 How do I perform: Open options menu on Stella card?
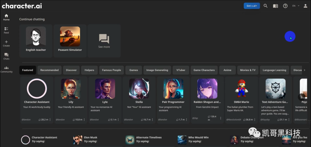coord(152,120)
